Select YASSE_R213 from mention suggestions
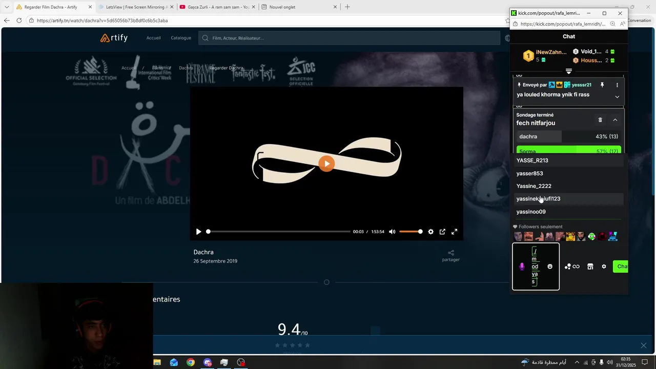Viewport: 656px width, 369px height. 569,160
